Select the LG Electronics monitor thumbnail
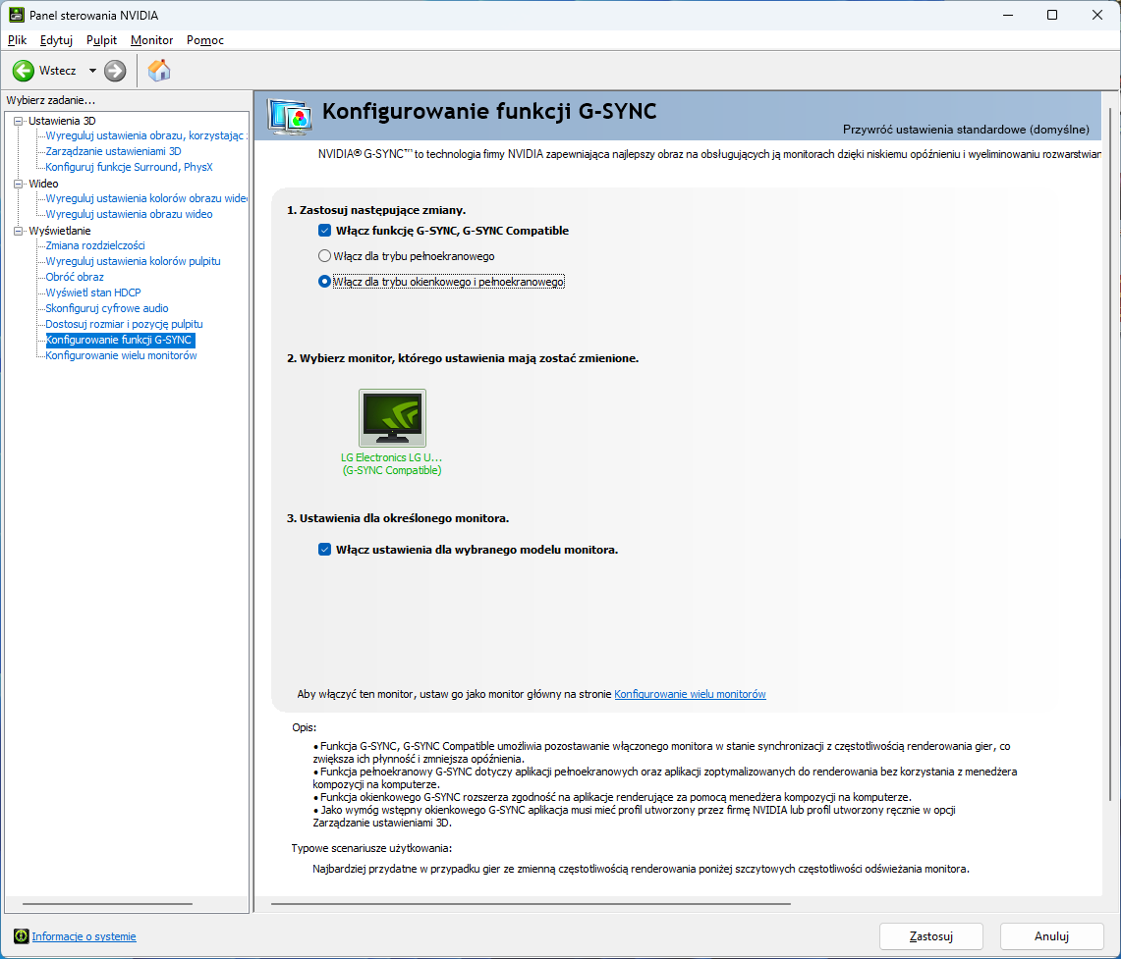This screenshot has width=1121, height=959. coord(392,418)
